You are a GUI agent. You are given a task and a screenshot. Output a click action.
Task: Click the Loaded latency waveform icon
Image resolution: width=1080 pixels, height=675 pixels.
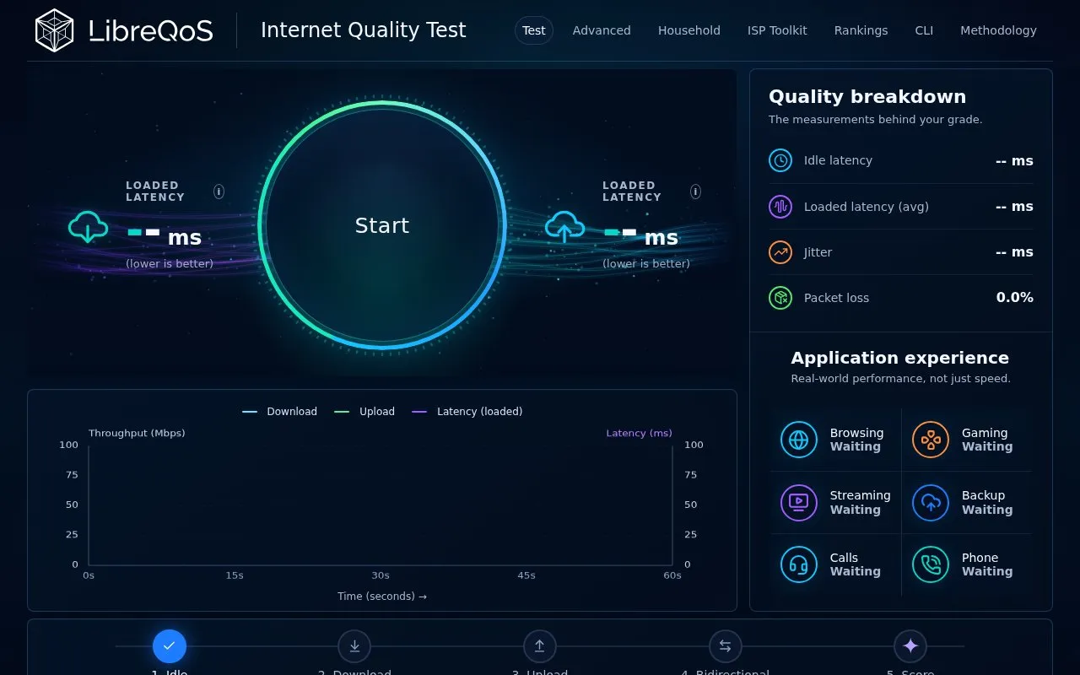(x=780, y=206)
